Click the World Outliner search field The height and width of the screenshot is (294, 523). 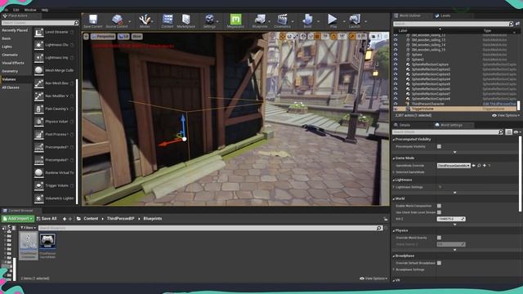pyautogui.click(x=453, y=24)
